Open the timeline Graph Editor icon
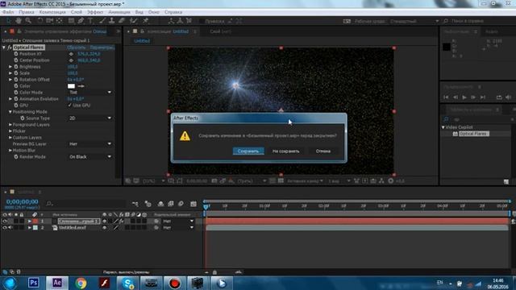516x290 pixels. point(193,204)
